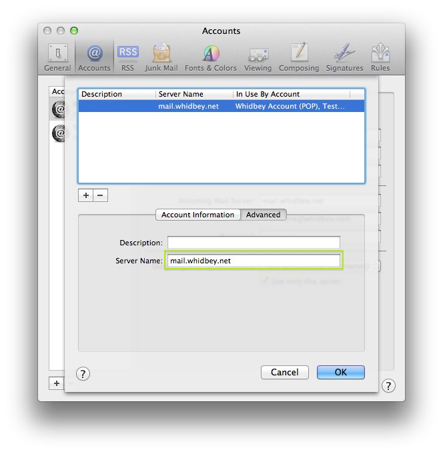This screenshot has height=454, width=443.
Task: Switch to the Advanced tab
Action: click(x=263, y=215)
